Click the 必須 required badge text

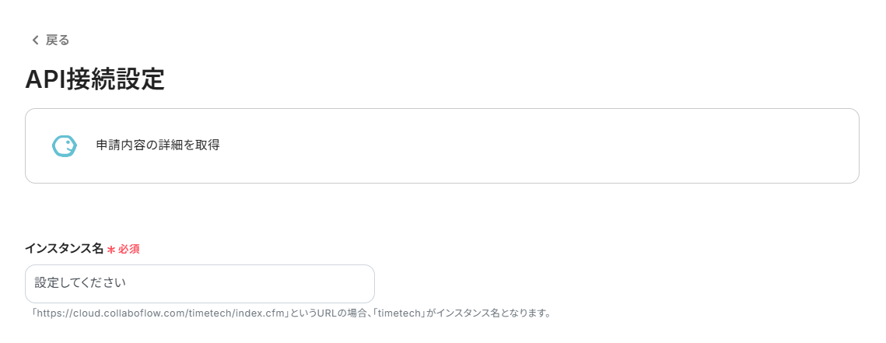tap(129, 250)
